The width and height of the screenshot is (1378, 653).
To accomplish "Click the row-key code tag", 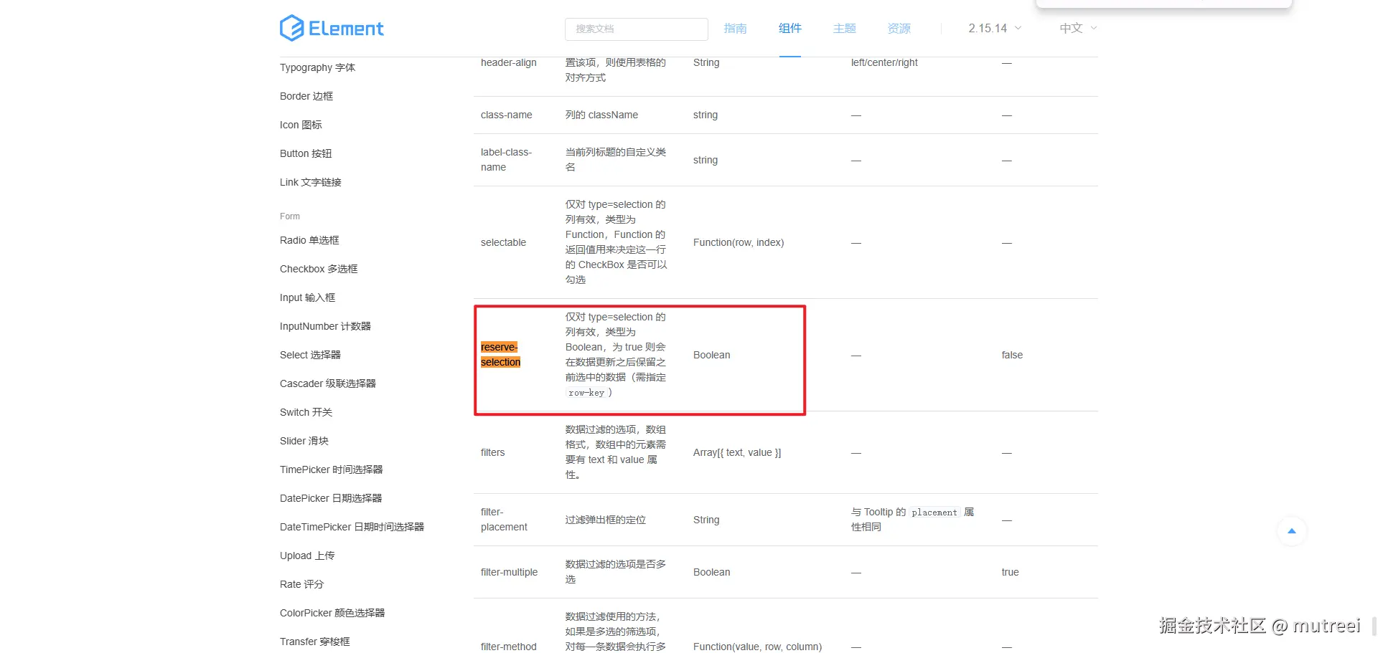I will click(x=586, y=393).
